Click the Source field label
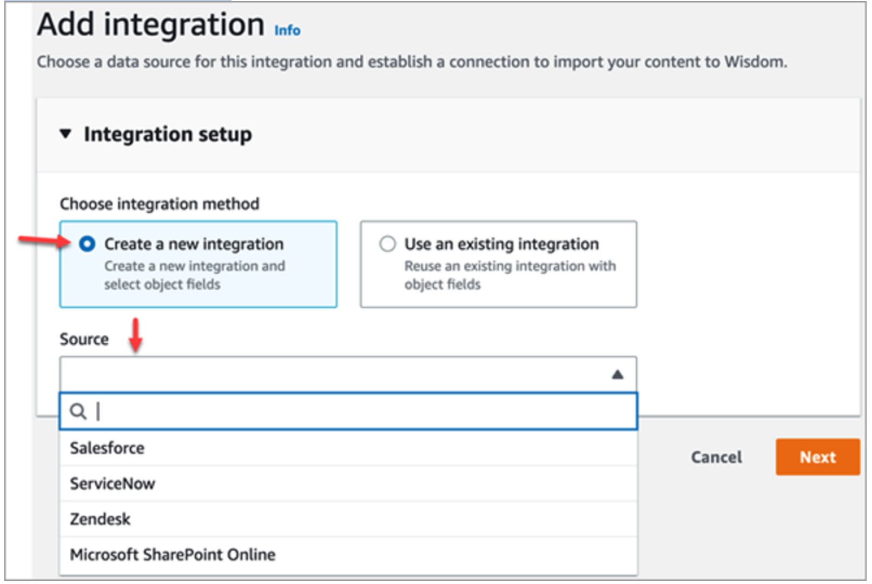Image resolution: width=872 pixels, height=584 pixels. [84, 339]
